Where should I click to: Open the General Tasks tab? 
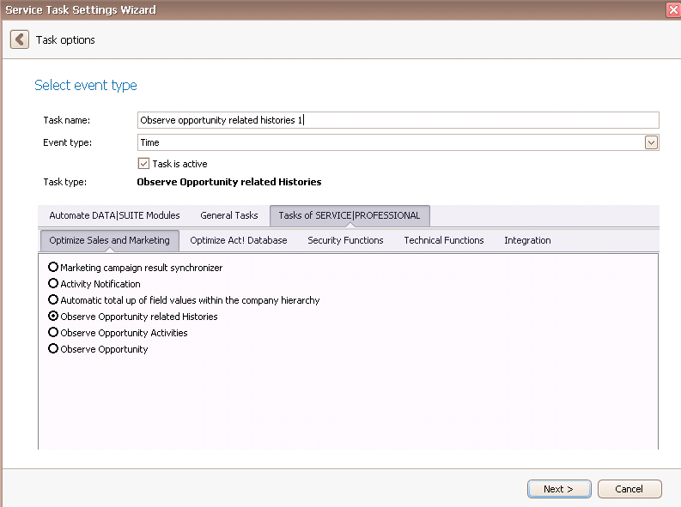click(x=229, y=215)
